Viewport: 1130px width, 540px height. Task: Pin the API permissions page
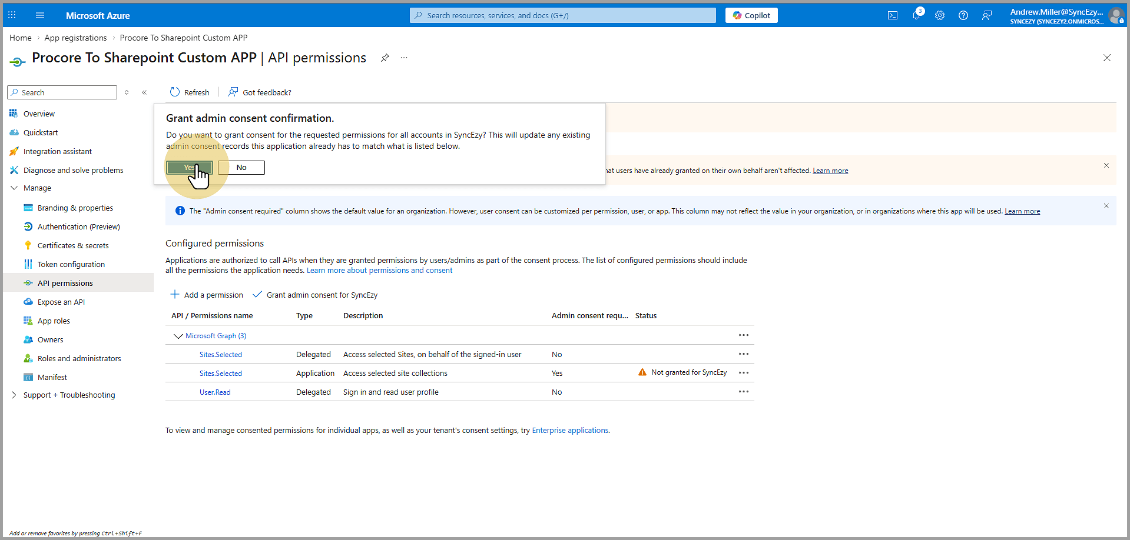point(385,58)
